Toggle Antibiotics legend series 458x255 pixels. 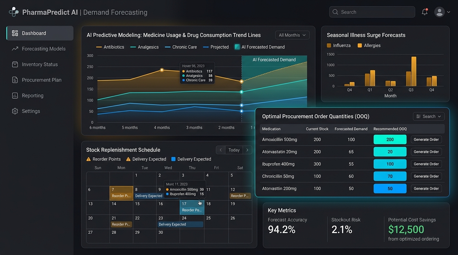[x=110, y=47]
